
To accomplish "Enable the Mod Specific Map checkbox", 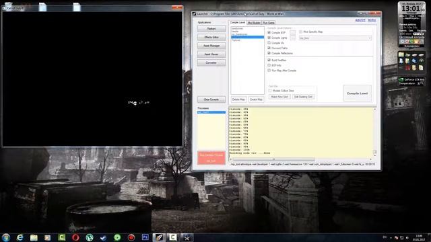I will (301, 32).
